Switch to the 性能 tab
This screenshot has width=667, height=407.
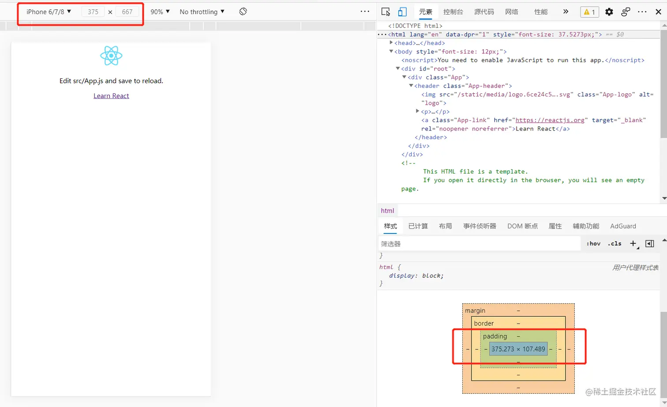tap(541, 12)
